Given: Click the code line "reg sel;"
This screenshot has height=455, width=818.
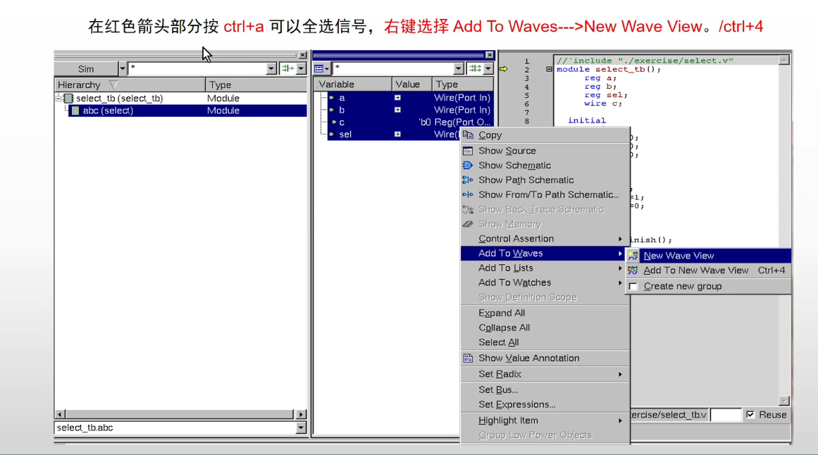Looking at the screenshot, I should pos(606,95).
